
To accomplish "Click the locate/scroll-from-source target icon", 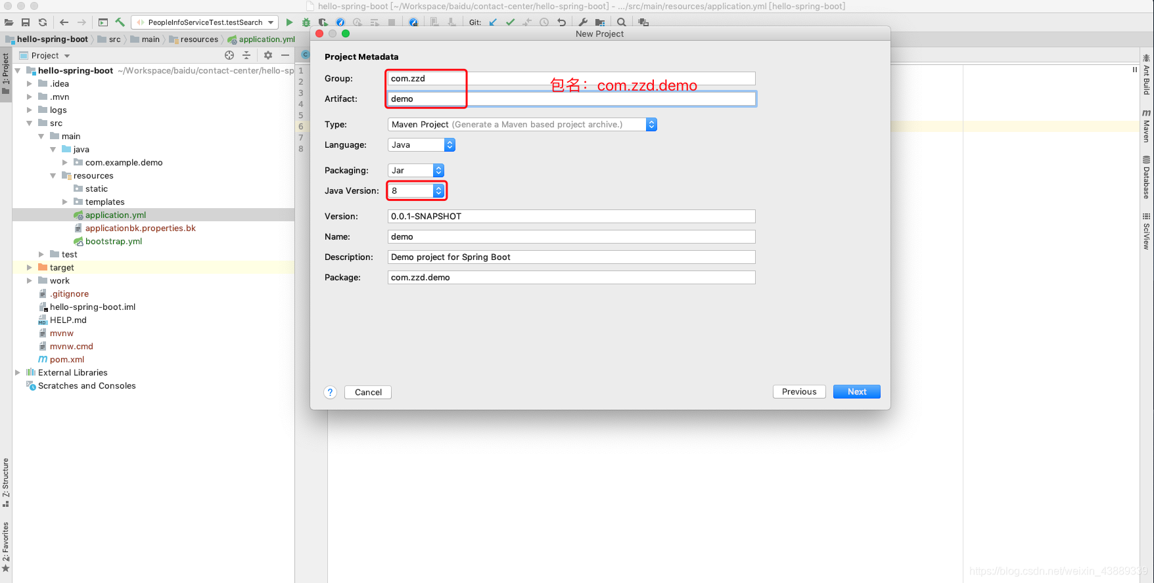I will click(229, 55).
